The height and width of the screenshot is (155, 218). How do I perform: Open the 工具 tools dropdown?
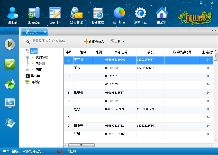117,41
